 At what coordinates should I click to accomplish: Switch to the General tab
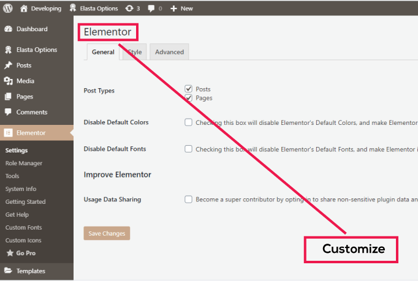point(103,52)
